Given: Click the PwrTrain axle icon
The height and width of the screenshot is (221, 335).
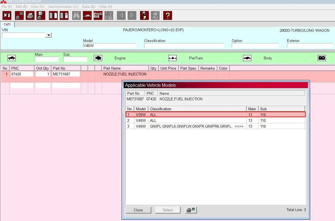Looking at the screenshot, I should [173, 58].
